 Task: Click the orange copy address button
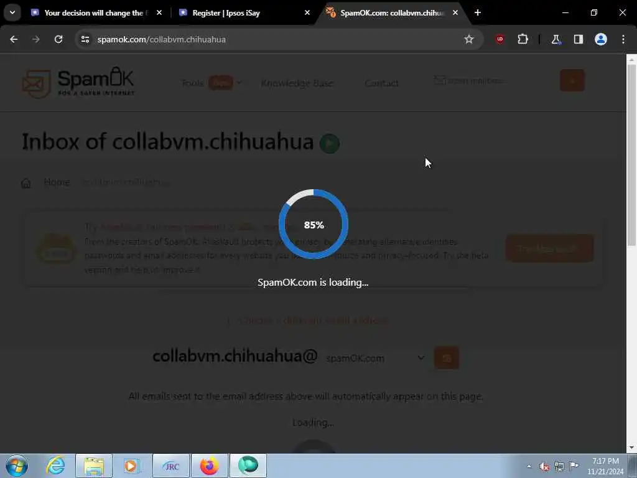pos(447,358)
